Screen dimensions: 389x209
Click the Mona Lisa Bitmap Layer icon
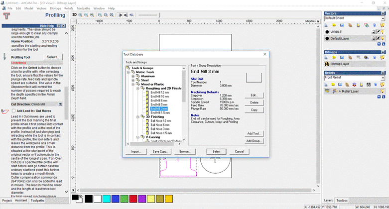coord(327,64)
